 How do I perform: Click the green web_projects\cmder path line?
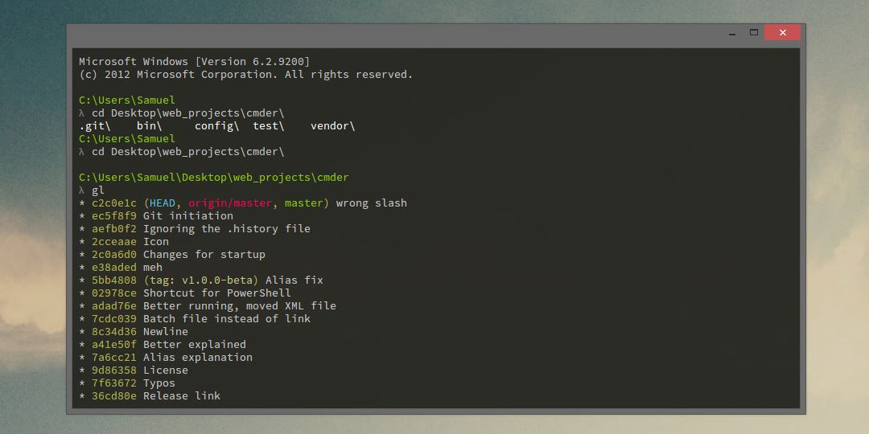(x=214, y=178)
